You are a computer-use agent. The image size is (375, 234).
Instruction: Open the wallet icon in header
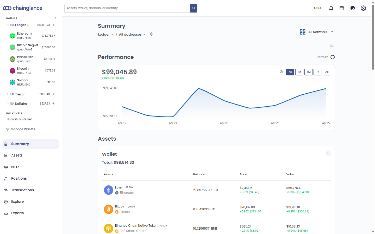pos(342,8)
